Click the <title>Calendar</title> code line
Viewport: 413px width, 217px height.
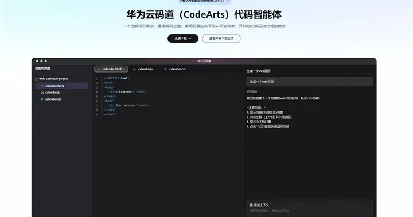127,91
